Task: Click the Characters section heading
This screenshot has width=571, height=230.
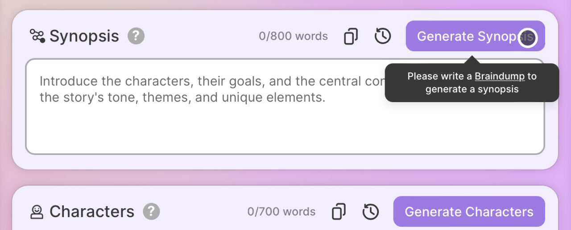Action: 91,212
